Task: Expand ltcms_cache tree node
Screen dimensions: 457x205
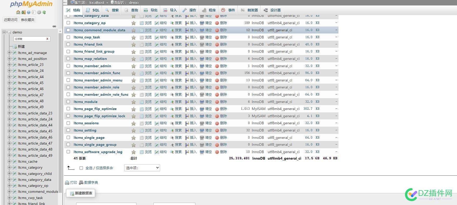Action: click(9, 161)
